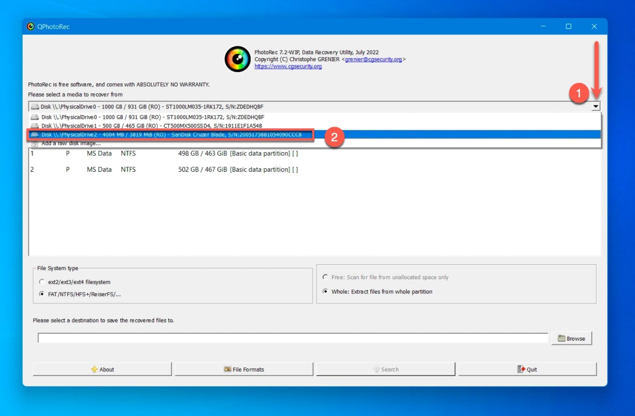The height and width of the screenshot is (416, 635).
Task: Click the recovered files destination path field
Action: 292,338
